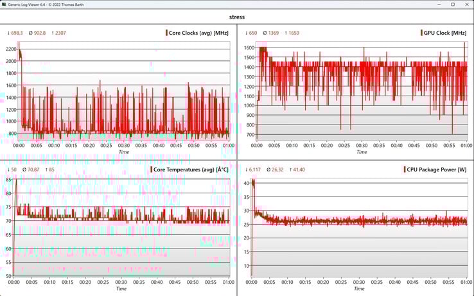Click Core Clocks minimum value 698,3

(17, 33)
